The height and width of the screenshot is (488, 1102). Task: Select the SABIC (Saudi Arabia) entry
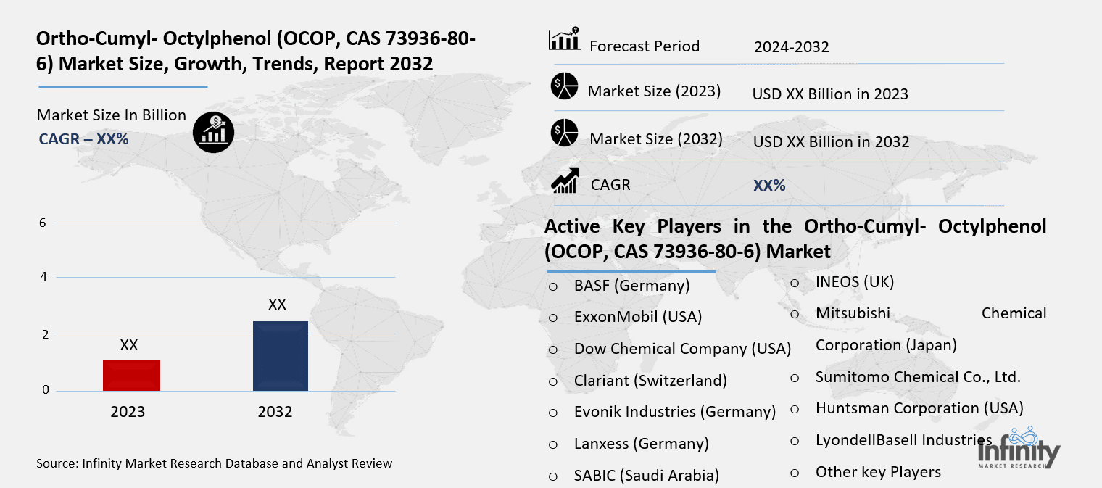click(646, 476)
